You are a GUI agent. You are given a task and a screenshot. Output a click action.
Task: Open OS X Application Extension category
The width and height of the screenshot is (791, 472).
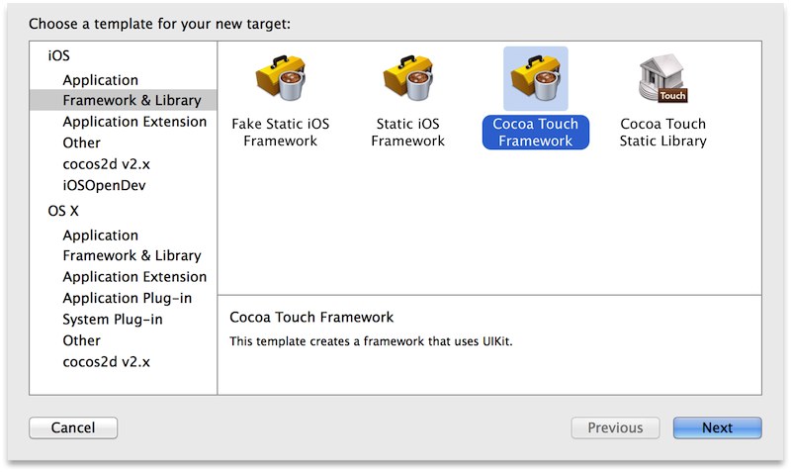[134, 277]
